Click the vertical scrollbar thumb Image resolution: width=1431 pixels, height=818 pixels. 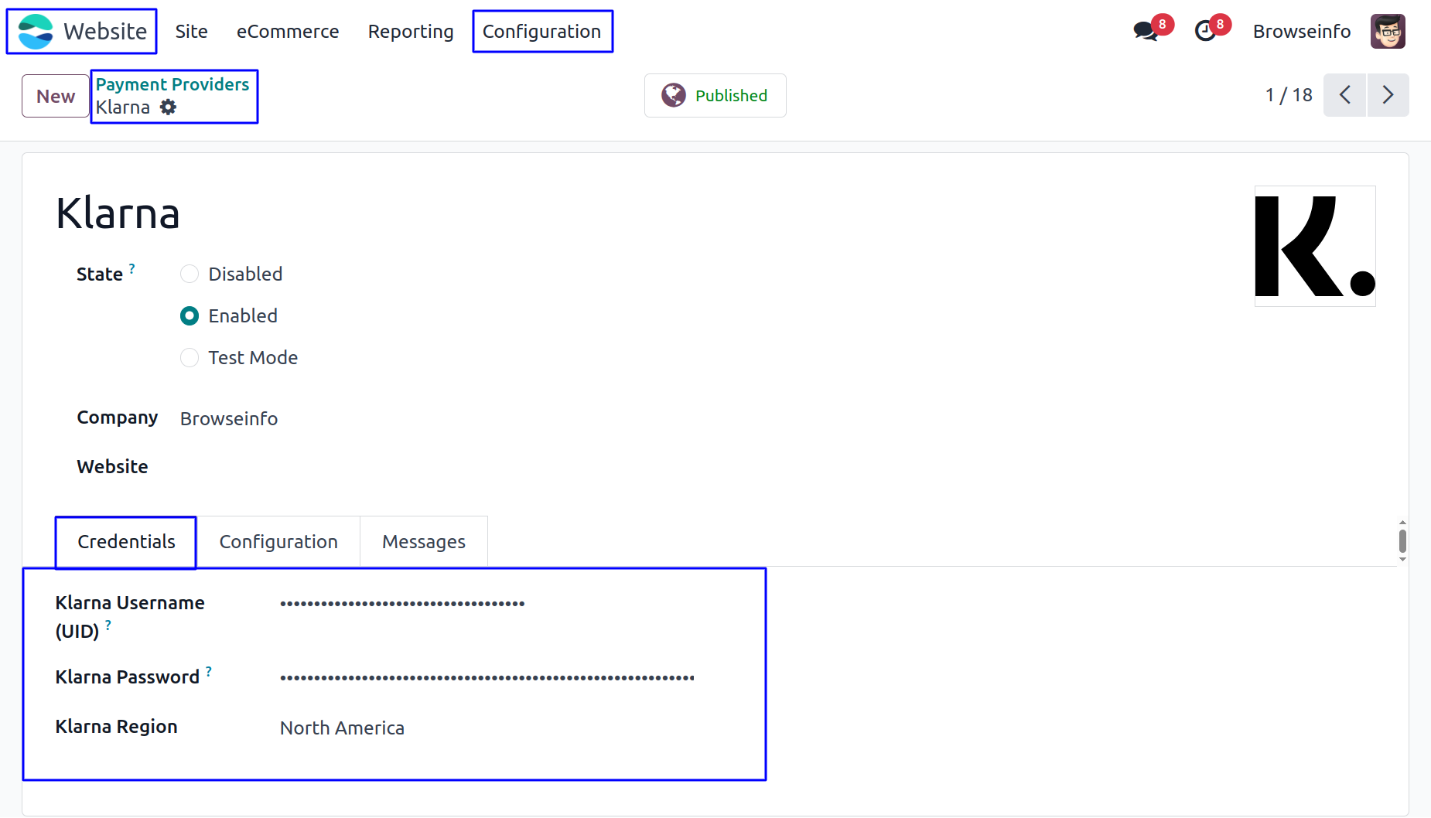point(1402,540)
